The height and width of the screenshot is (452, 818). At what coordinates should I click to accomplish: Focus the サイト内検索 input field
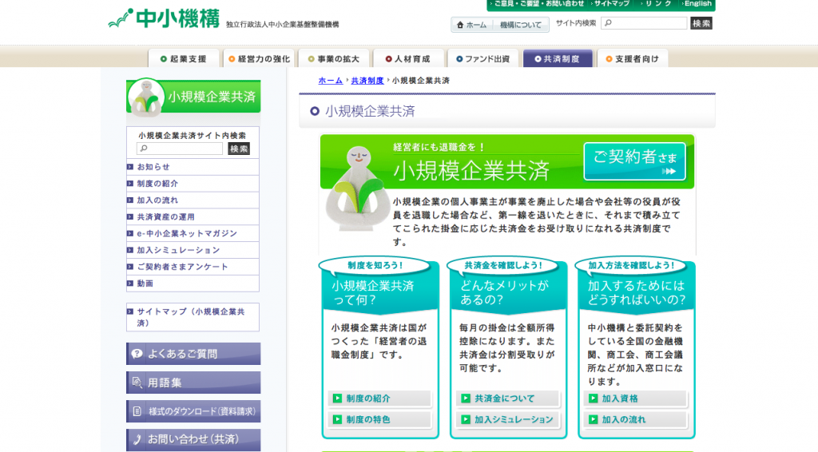645,23
